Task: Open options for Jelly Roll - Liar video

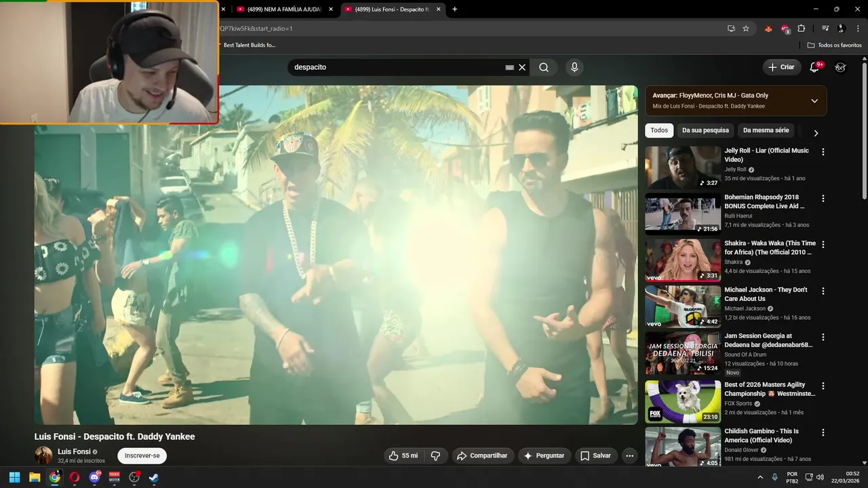Action: pyautogui.click(x=823, y=152)
